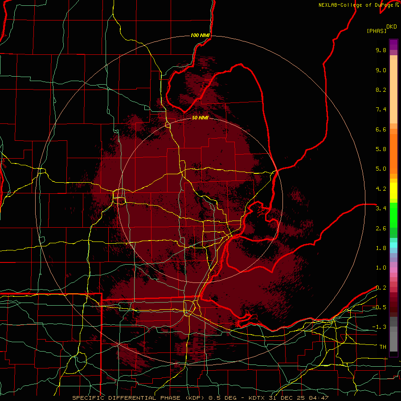Click the orange segment of the color bar
This screenshot has height=401, width=401.
393,154
